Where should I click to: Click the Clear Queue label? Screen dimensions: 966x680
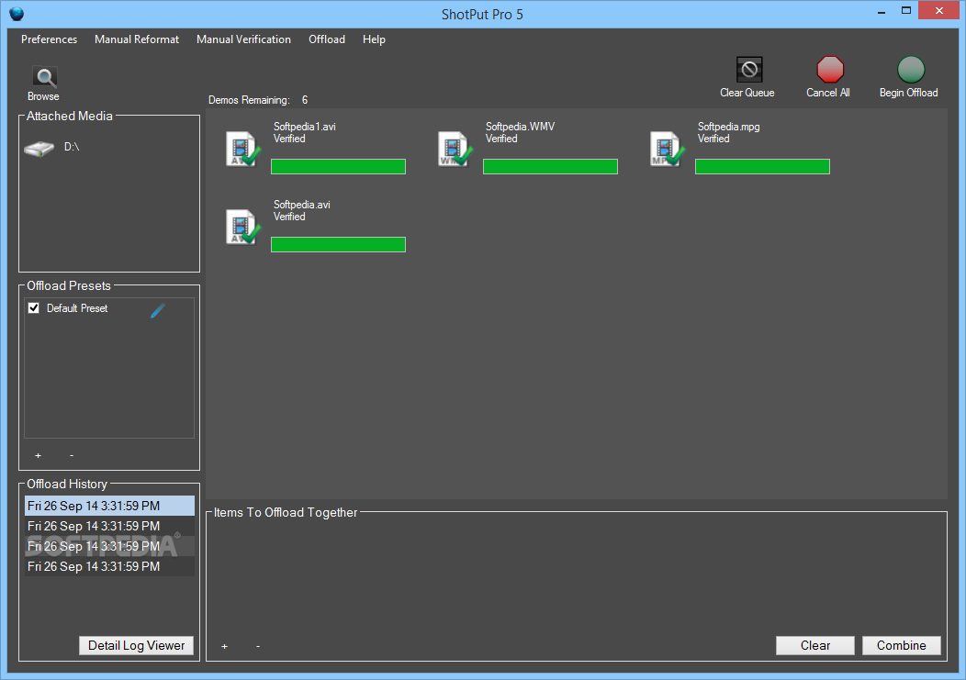pyautogui.click(x=747, y=93)
